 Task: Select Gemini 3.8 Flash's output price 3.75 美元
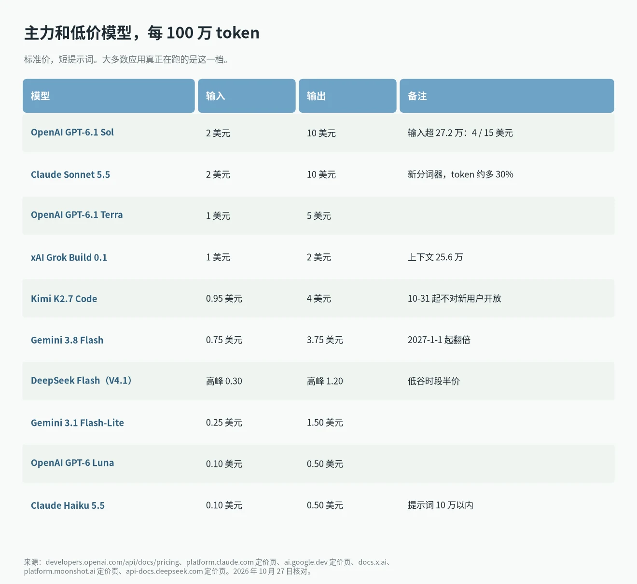(325, 340)
